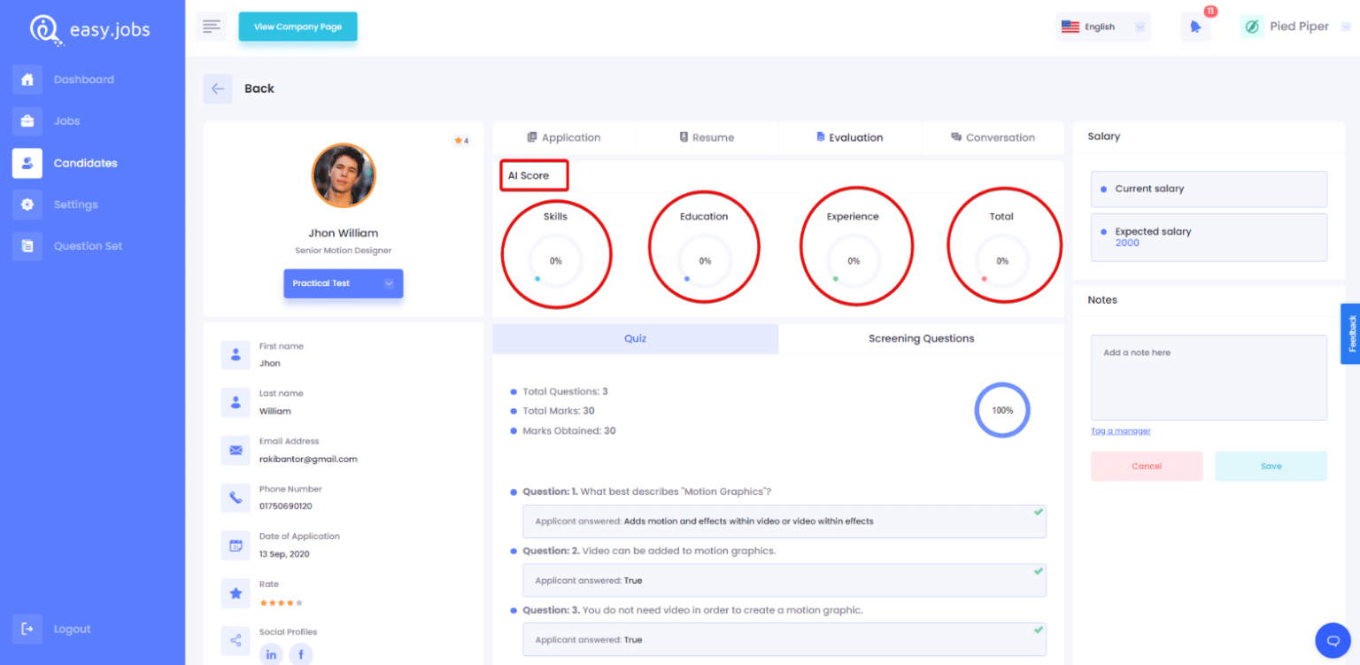Open the English language selector
1360x665 pixels.
[x=1101, y=26]
